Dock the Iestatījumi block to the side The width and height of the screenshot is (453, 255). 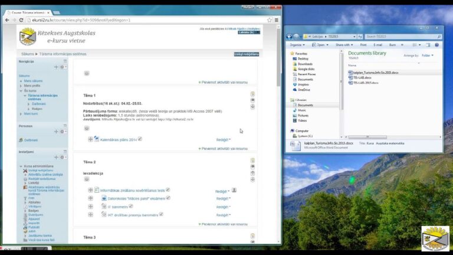[65, 152]
